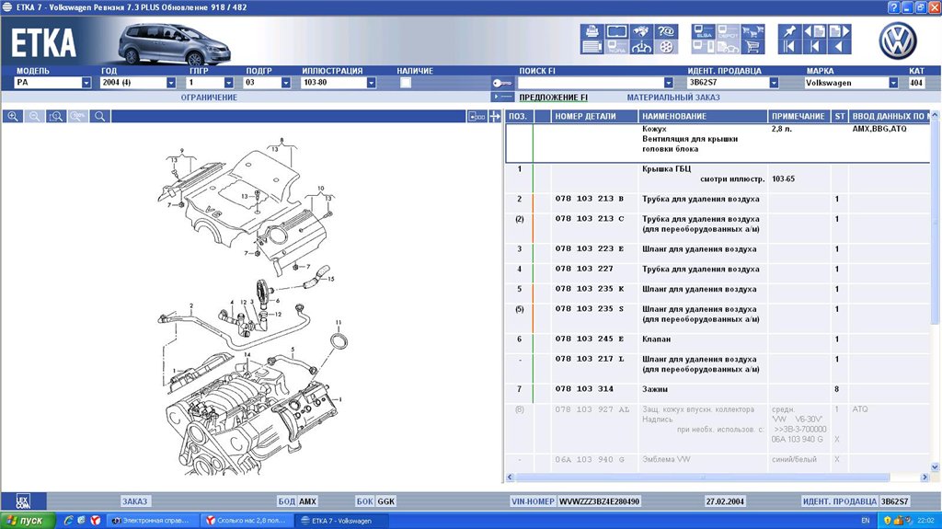Expand the ИДЕНТ. ПРОДАВЦА dropdown
Screen dimensions: 942x529
[774, 83]
